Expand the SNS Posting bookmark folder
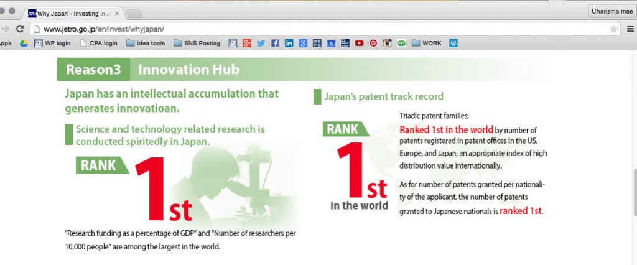This screenshot has width=637, height=265. click(197, 43)
